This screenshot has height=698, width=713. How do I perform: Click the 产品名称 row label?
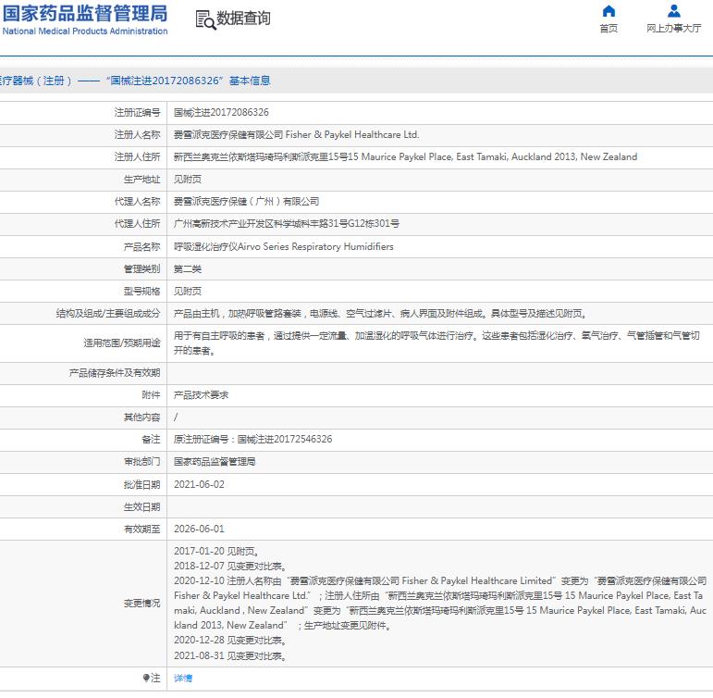point(141,247)
